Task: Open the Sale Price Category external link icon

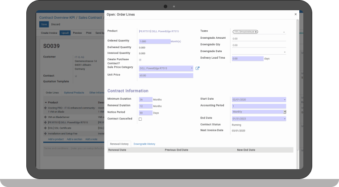Action: 198,68
